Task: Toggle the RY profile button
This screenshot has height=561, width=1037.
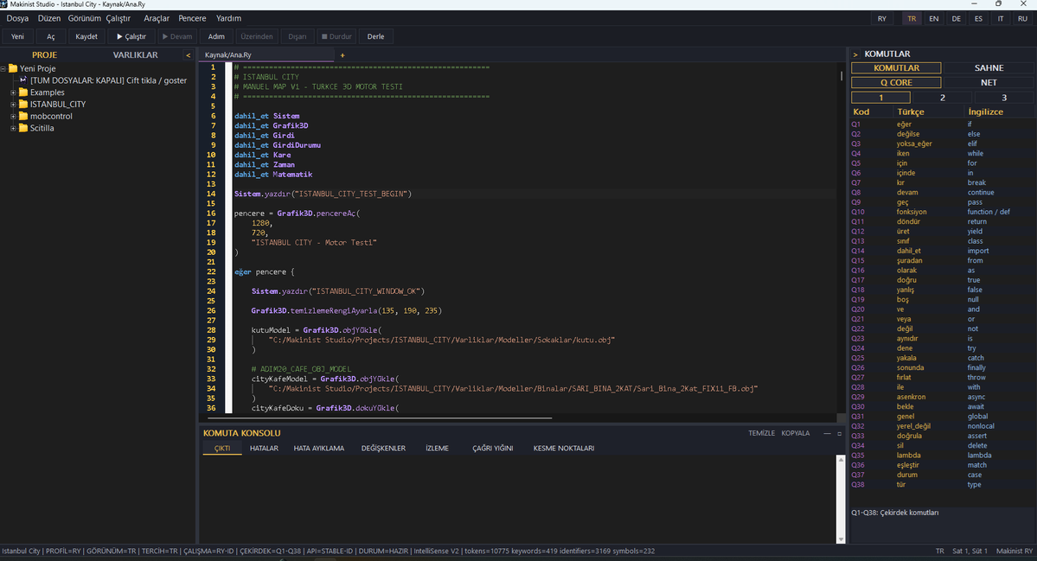Action: tap(882, 18)
